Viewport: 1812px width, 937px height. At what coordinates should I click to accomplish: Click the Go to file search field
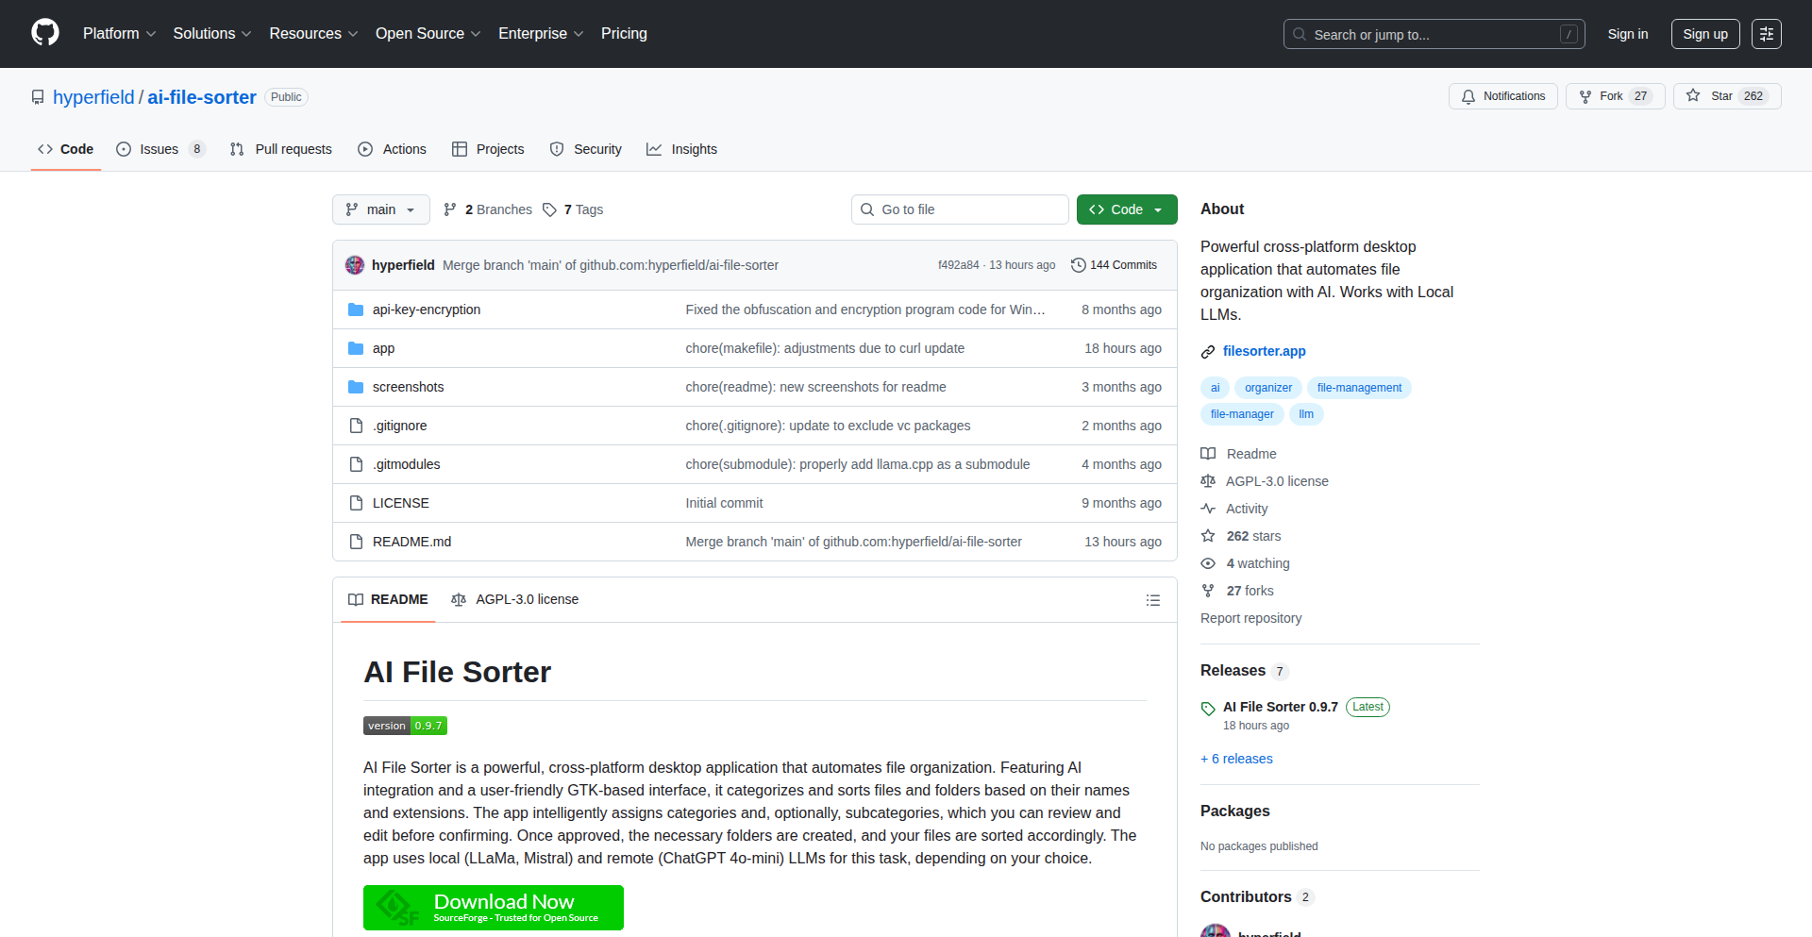click(960, 209)
